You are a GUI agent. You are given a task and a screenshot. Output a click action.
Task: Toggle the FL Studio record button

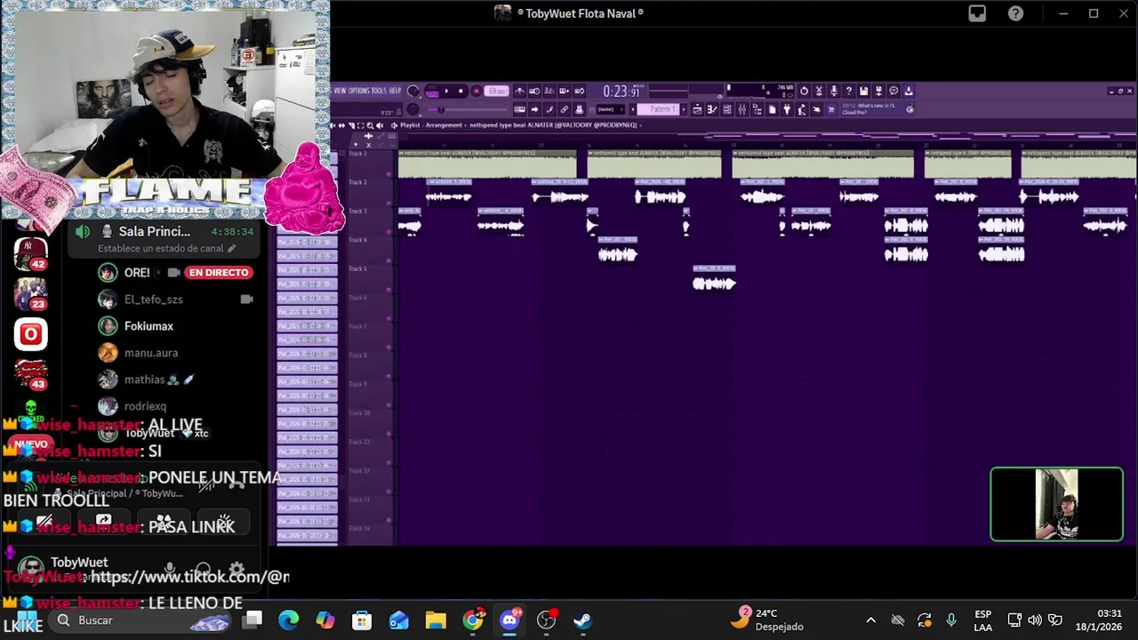coord(477,91)
